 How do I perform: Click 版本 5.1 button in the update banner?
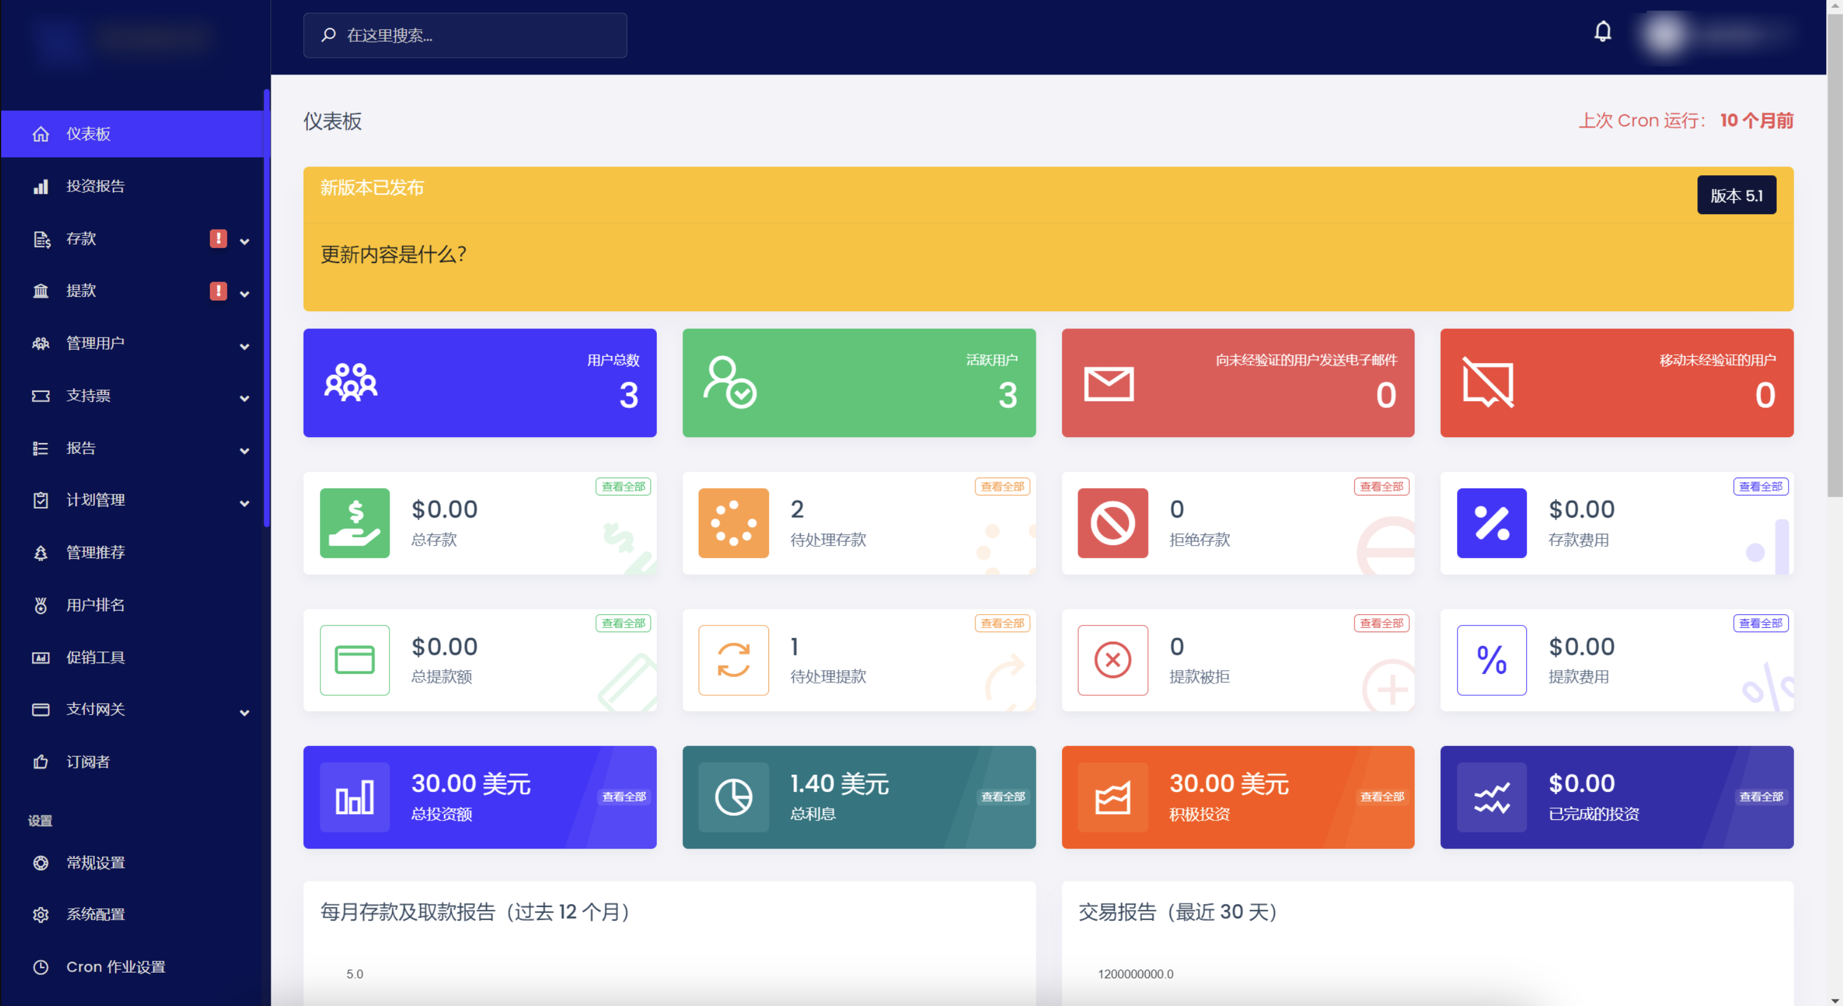tap(1736, 194)
